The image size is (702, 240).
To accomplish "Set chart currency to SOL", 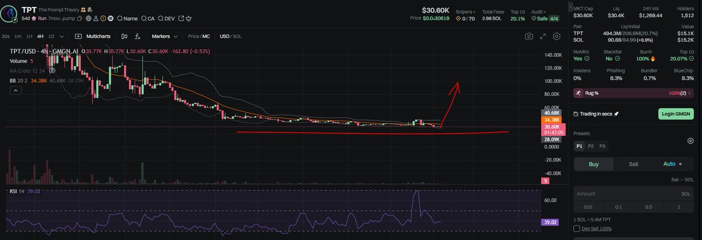I will click(x=237, y=36).
